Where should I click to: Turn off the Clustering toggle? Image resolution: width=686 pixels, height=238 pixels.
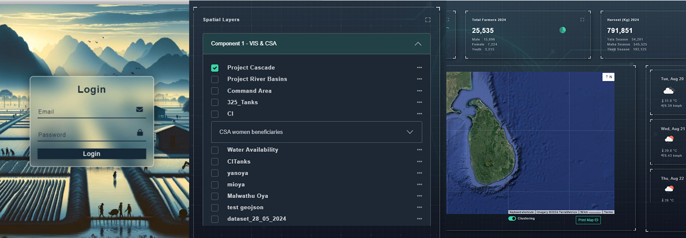pyautogui.click(x=512, y=218)
